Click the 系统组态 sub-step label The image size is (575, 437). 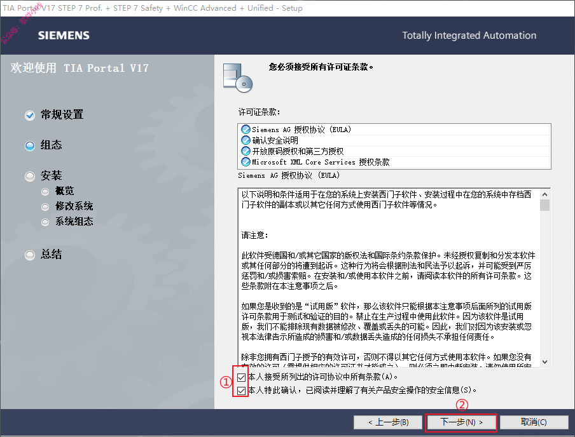(x=74, y=221)
